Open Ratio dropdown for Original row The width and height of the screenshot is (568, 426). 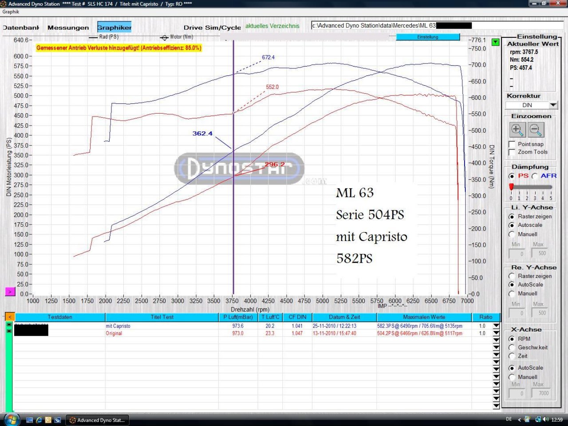(496, 334)
